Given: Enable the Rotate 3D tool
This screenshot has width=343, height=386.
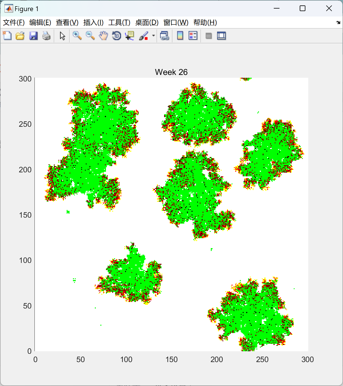Looking at the screenshot, I should 117,36.
